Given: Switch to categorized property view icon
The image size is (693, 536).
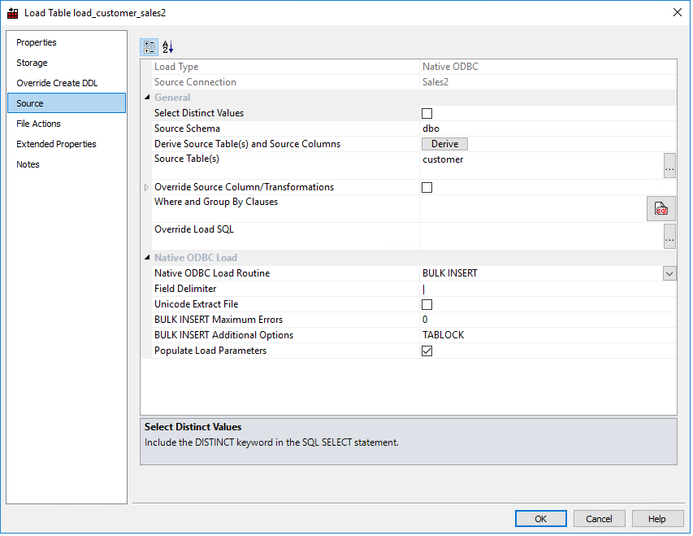Looking at the screenshot, I should [x=149, y=47].
